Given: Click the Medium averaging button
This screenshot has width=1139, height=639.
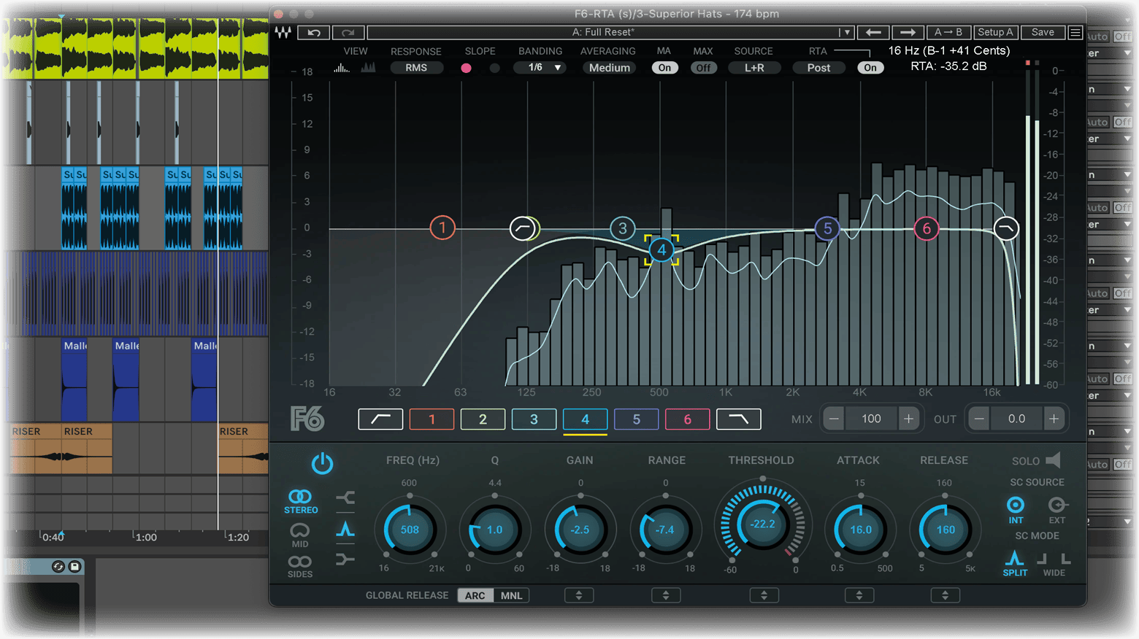Looking at the screenshot, I should point(610,68).
